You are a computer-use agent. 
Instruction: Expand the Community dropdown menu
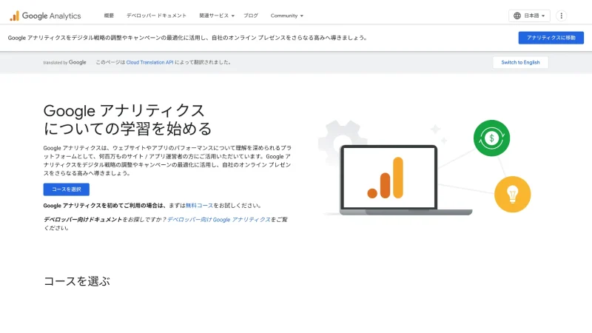(x=286, y=16)
